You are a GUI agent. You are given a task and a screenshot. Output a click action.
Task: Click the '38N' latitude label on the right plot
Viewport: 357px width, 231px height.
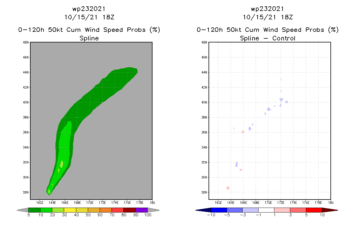point(204,118)
